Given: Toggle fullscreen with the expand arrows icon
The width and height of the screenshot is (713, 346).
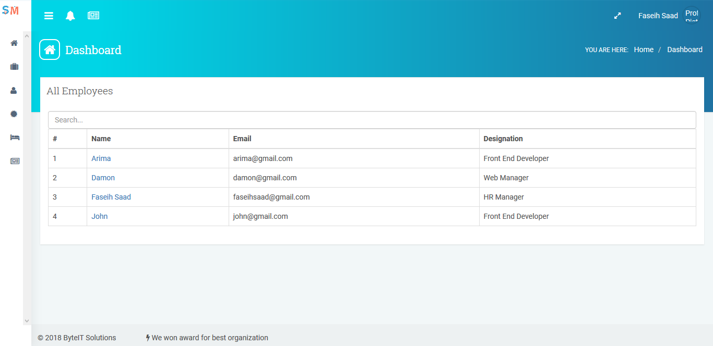Looking at the screenshot, I should (x=617, y=16).
